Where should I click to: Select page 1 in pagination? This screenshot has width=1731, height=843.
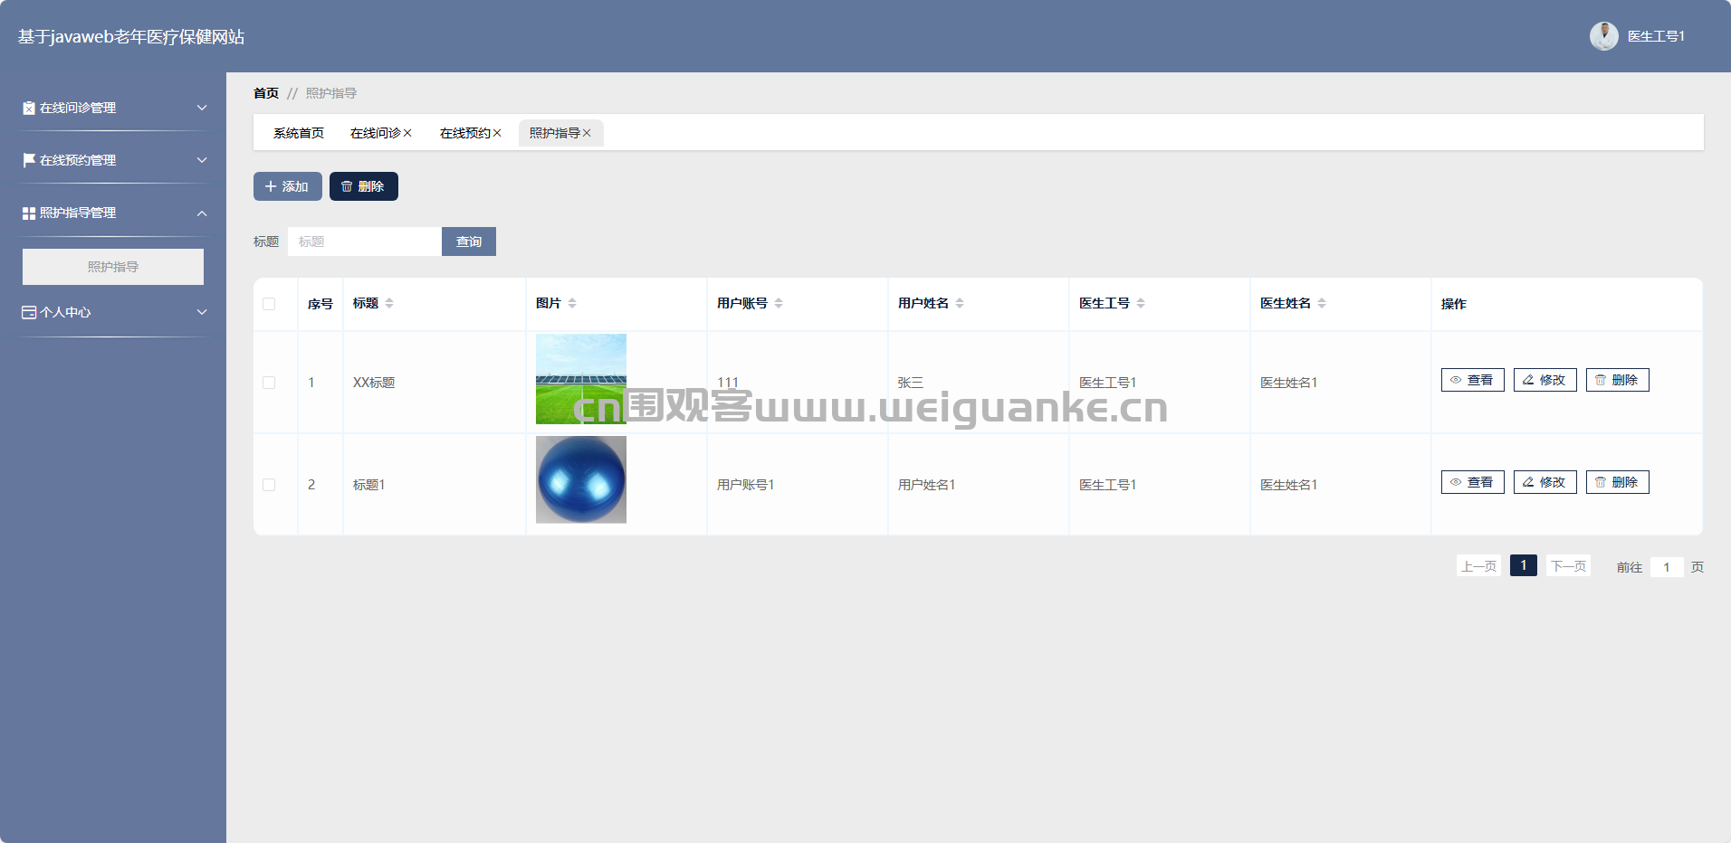[x=1524, y=565]
